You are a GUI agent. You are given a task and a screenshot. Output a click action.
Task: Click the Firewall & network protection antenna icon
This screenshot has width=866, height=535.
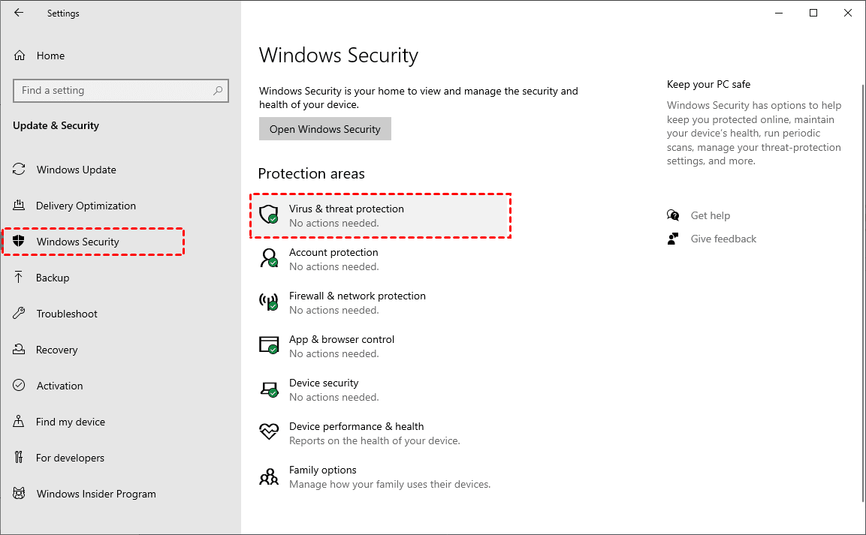click(x=268, y=302)
